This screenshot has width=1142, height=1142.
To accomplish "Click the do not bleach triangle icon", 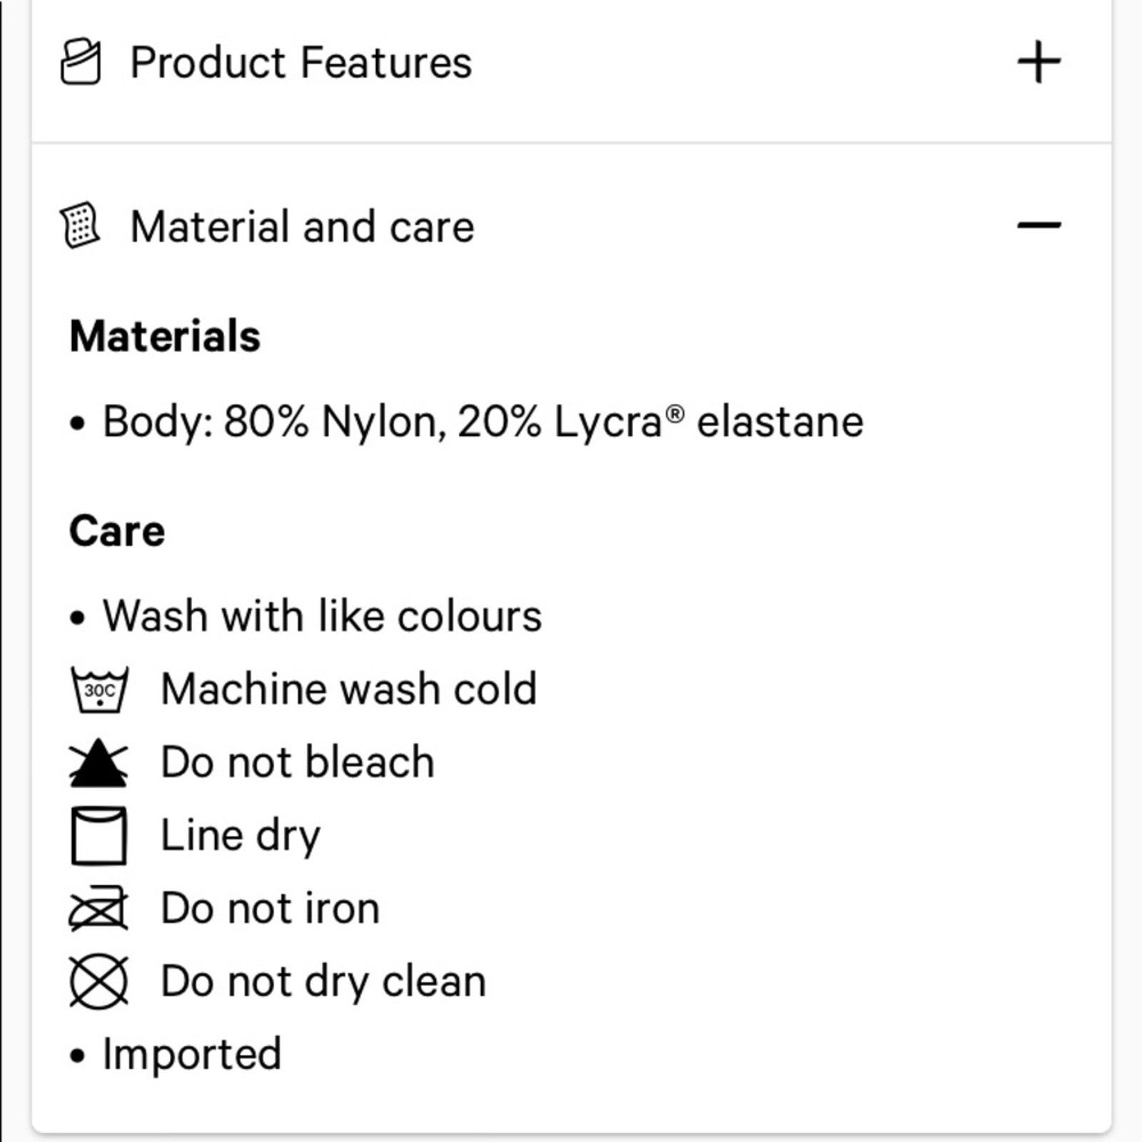I will pos(98,762).
